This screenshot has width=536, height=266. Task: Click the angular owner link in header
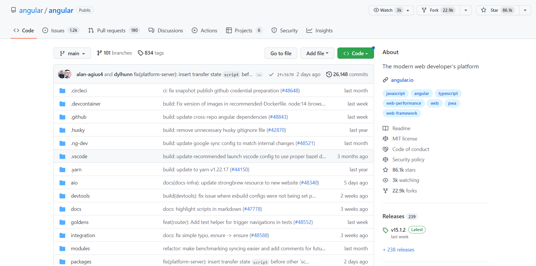point(31,10)
